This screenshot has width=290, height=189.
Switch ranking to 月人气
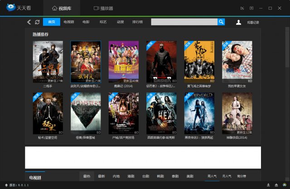tap(227, 176)
